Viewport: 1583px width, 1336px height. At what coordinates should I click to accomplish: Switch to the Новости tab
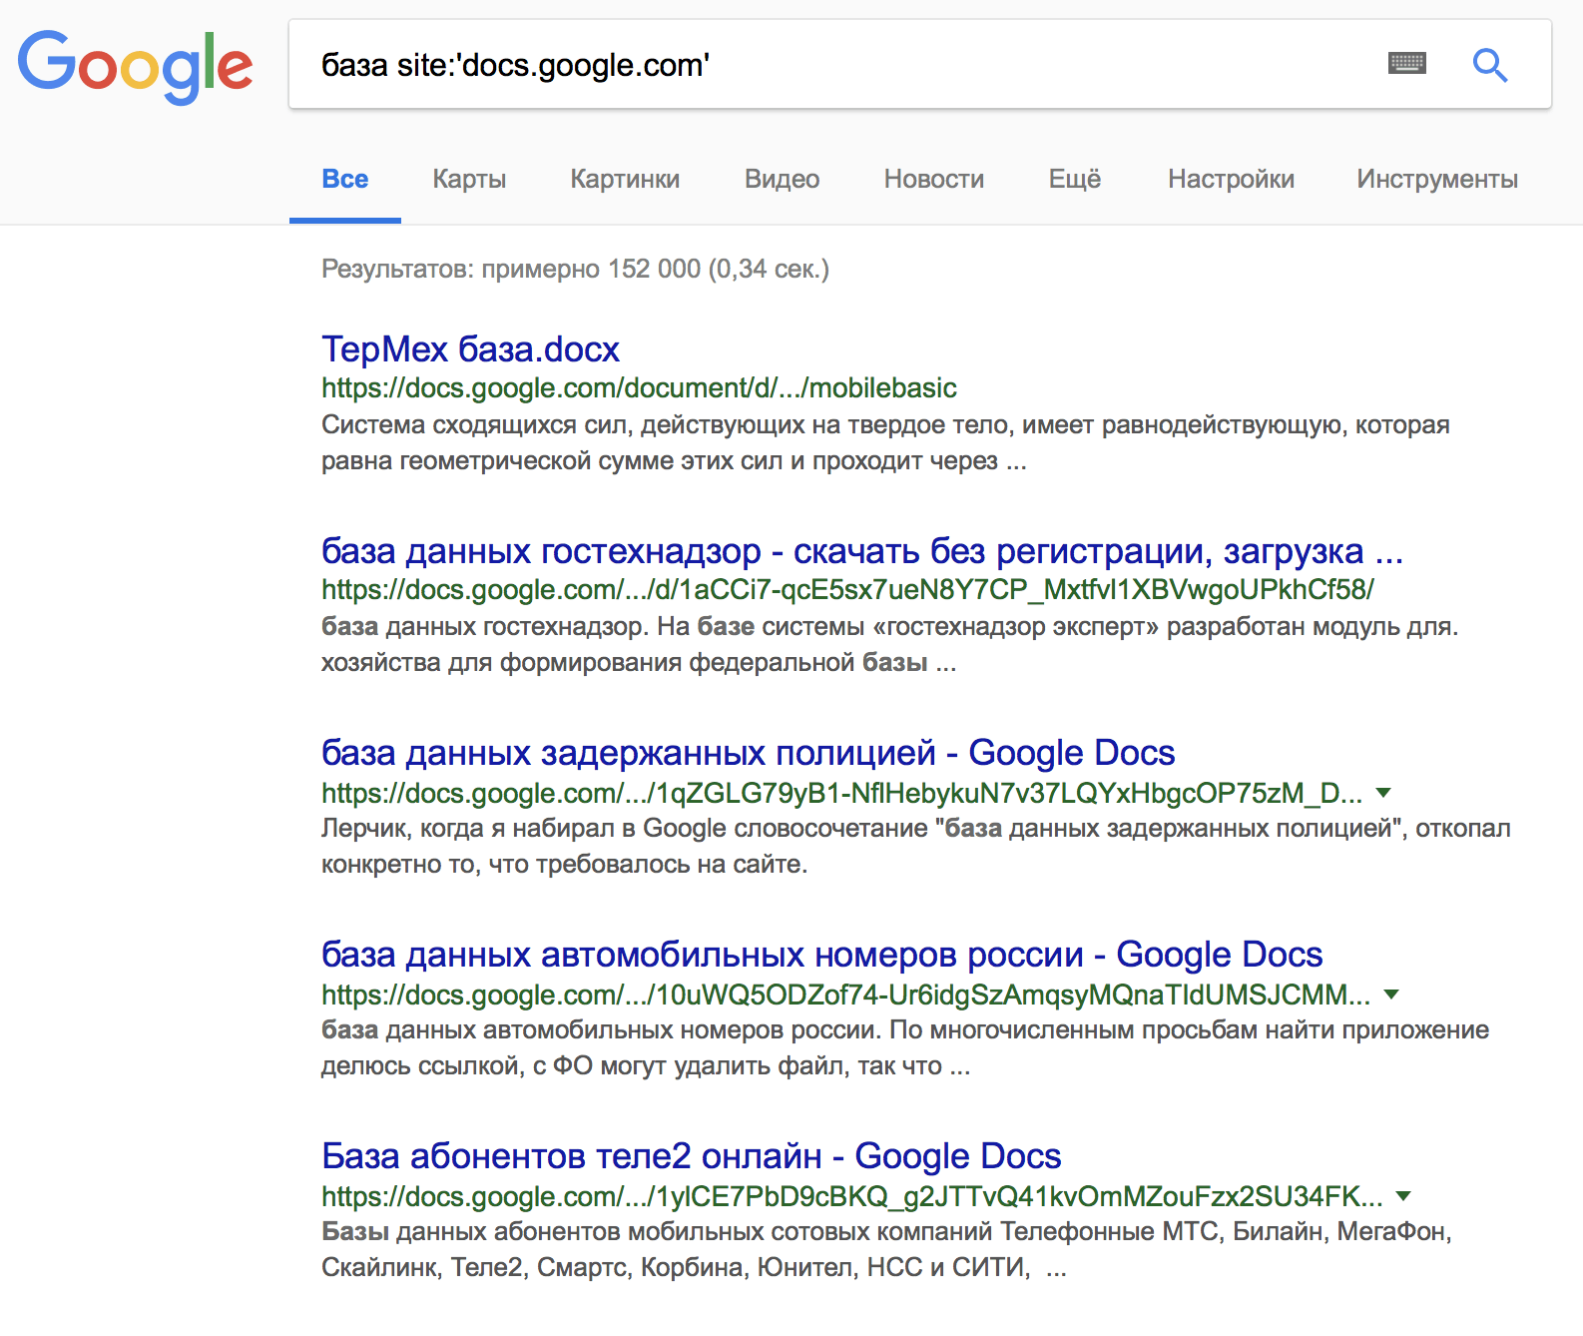point(934,179)
